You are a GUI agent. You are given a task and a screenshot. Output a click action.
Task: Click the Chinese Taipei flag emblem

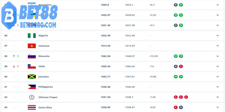pyautogui.click(x=32, y=97)
